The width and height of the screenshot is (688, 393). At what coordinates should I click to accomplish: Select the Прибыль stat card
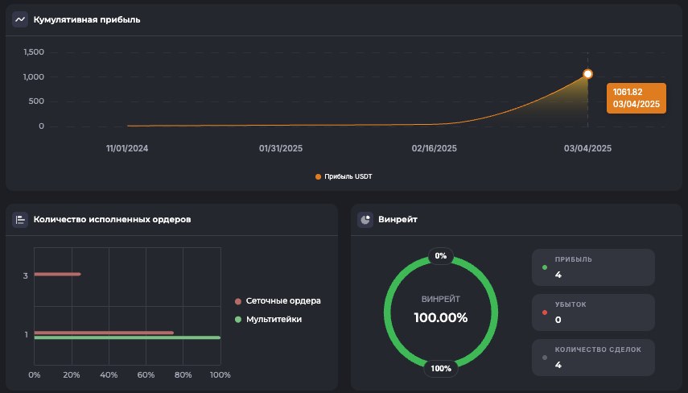[x=593, y=267]
